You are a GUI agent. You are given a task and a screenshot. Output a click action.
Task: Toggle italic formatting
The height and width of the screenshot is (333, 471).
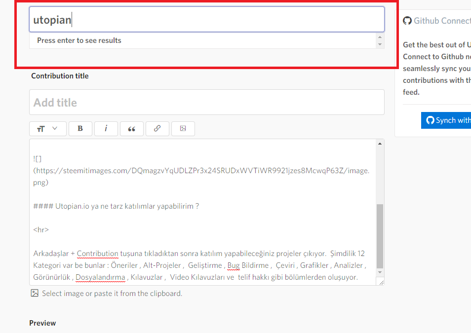106,129
